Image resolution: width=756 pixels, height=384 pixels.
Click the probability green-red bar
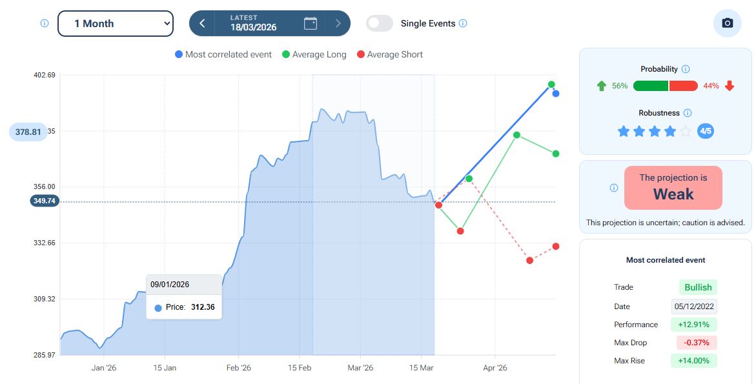tap(666, 86)
